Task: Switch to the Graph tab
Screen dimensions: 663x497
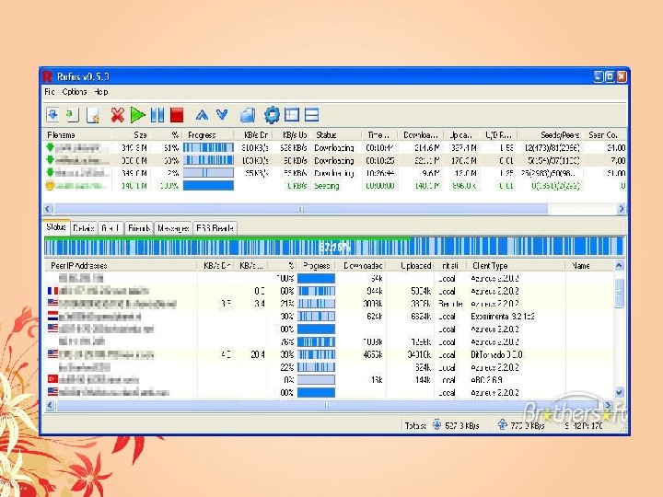Action: (110, 228)
